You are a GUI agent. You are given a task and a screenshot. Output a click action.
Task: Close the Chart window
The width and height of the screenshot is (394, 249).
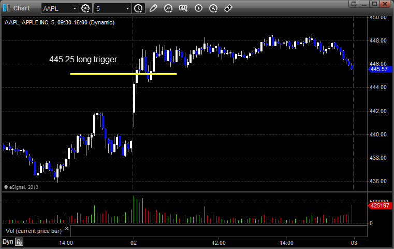coord(385,4)
